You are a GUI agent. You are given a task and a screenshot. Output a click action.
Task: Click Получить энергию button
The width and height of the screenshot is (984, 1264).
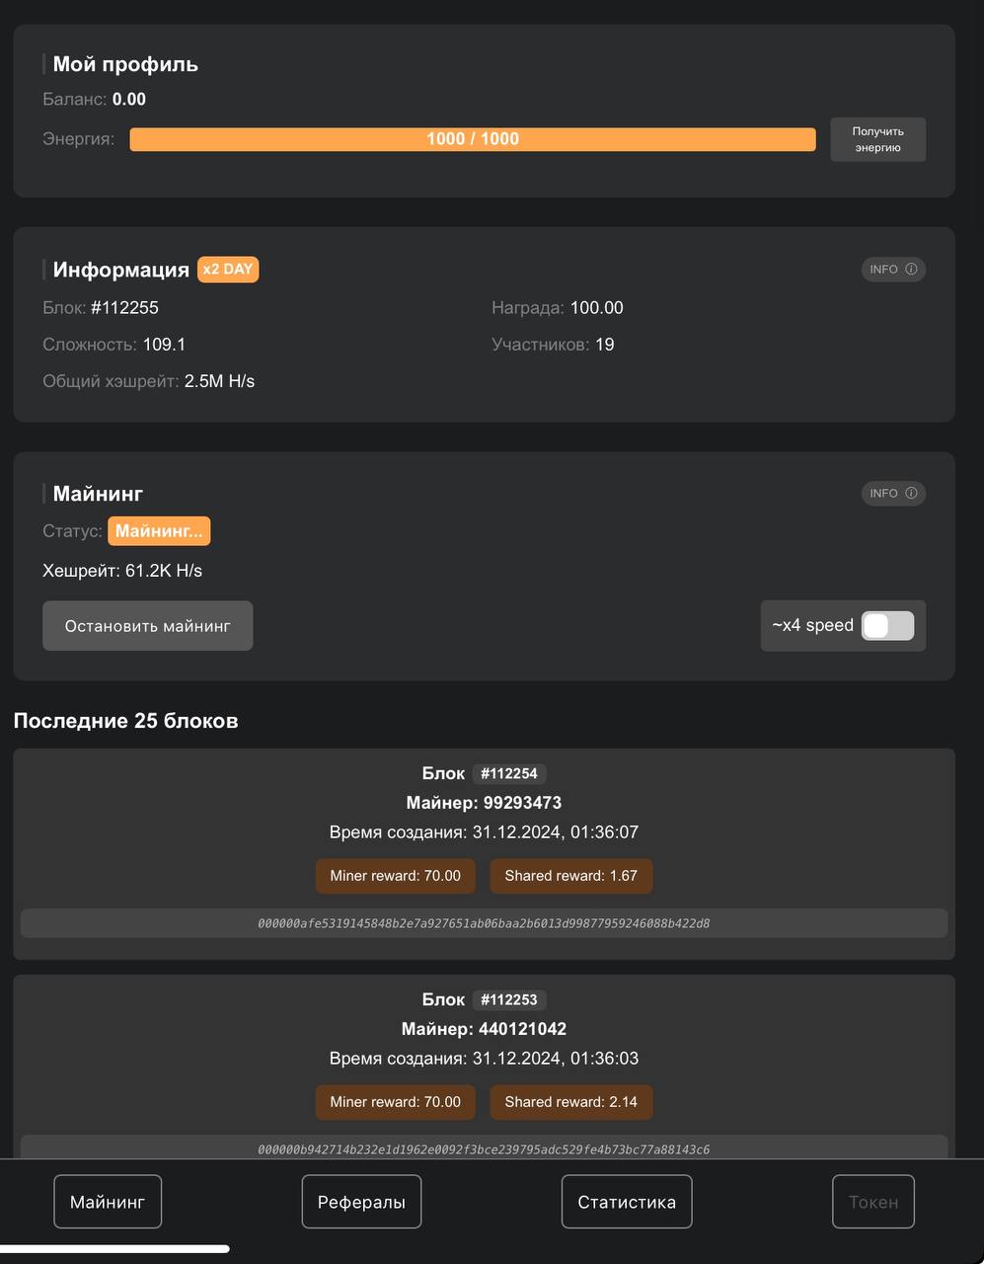tap(877, 139)
